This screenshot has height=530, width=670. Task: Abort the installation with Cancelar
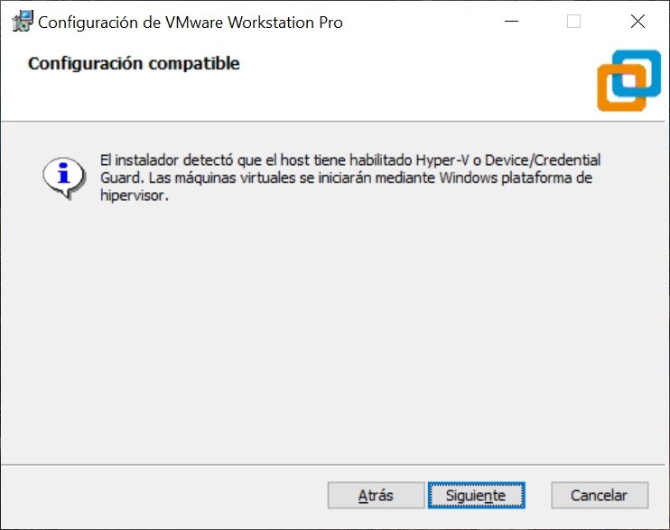pos(600,496)
